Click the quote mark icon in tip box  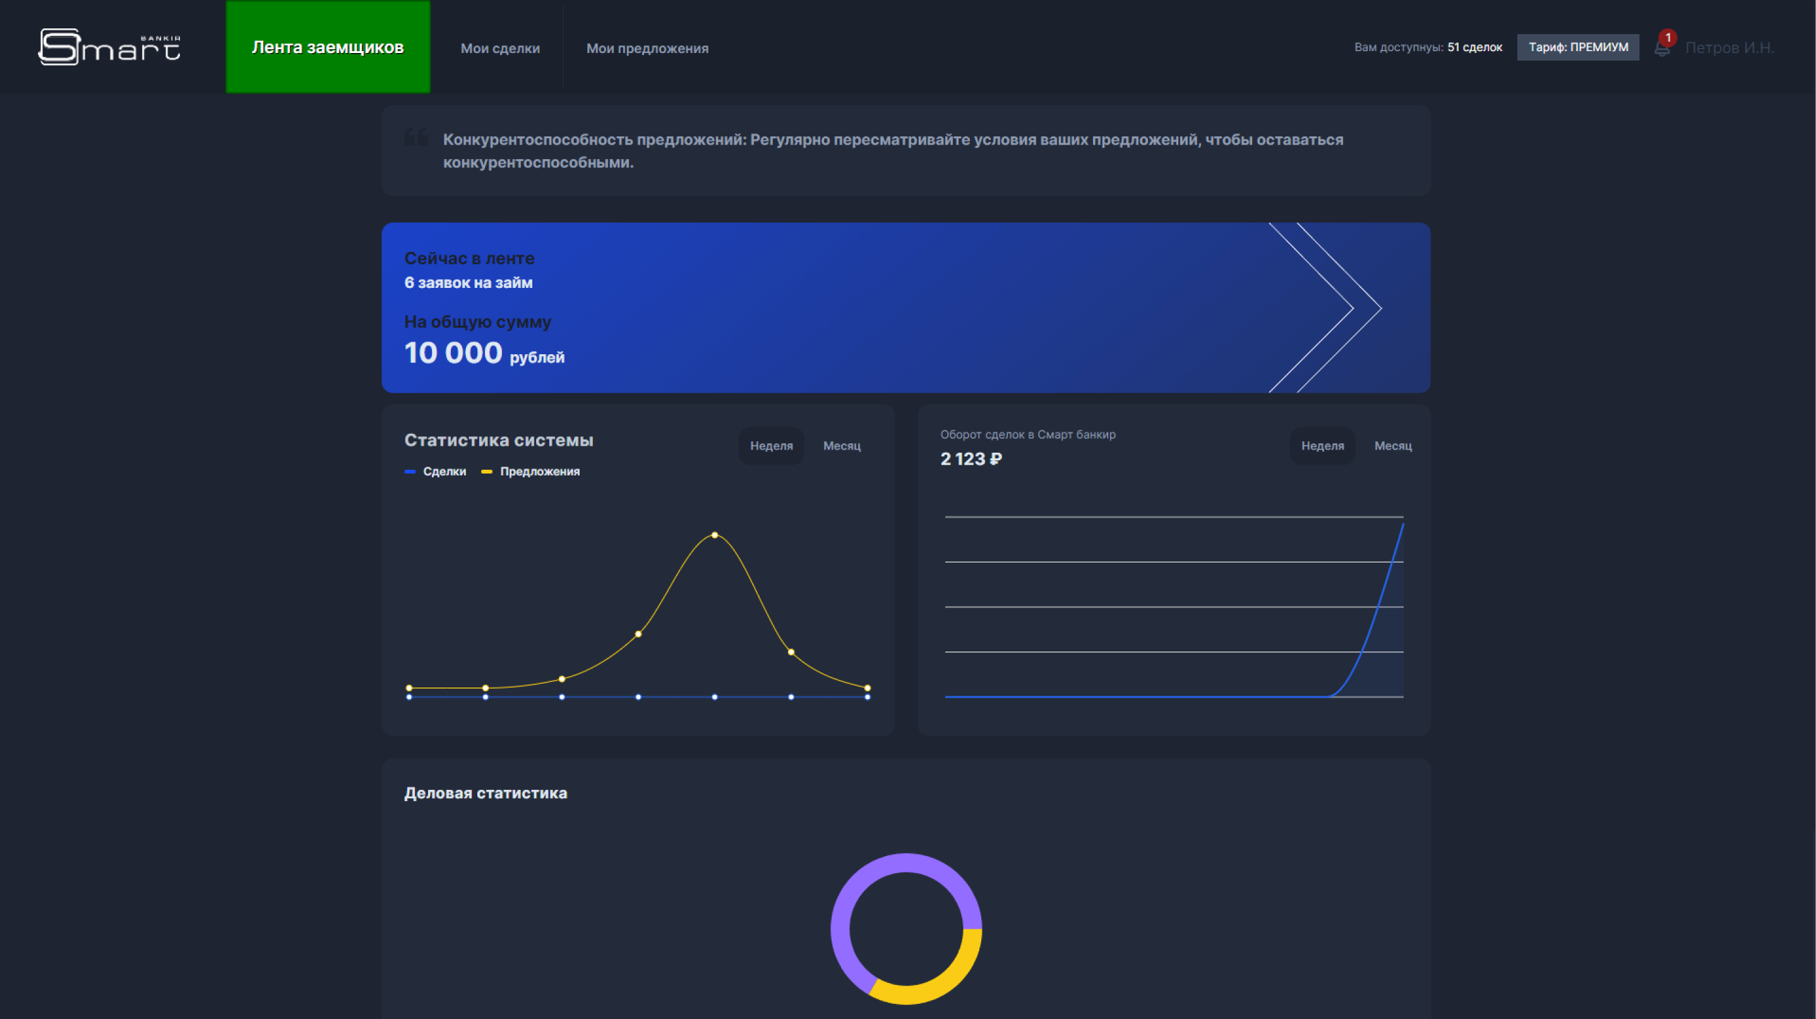416,137
